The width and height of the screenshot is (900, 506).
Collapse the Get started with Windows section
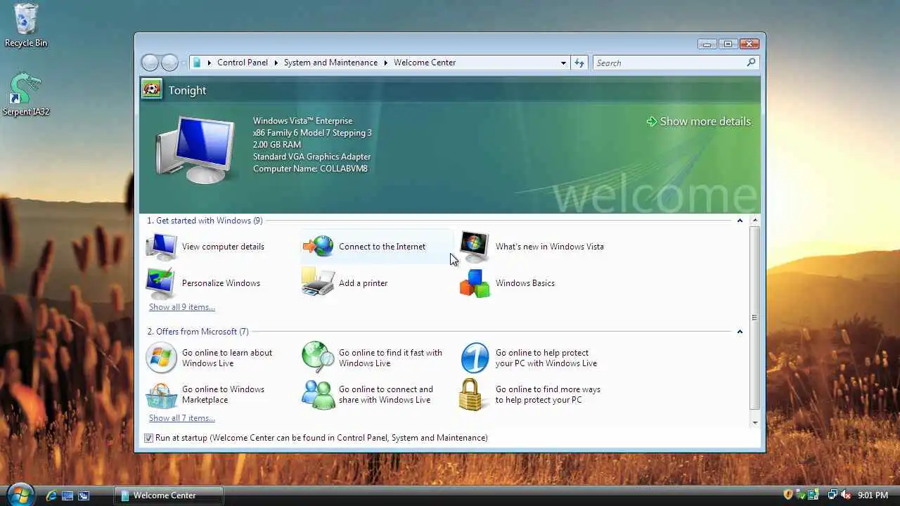pos(740,221)
